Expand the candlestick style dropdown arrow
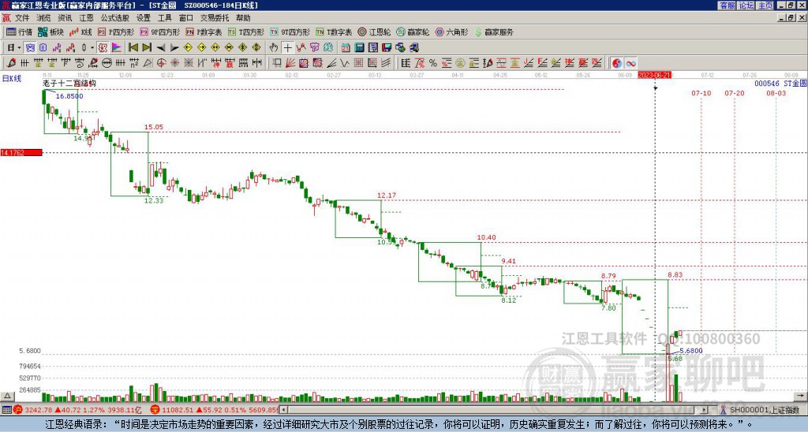The image size is (808, 432). [x=92, y=48]
